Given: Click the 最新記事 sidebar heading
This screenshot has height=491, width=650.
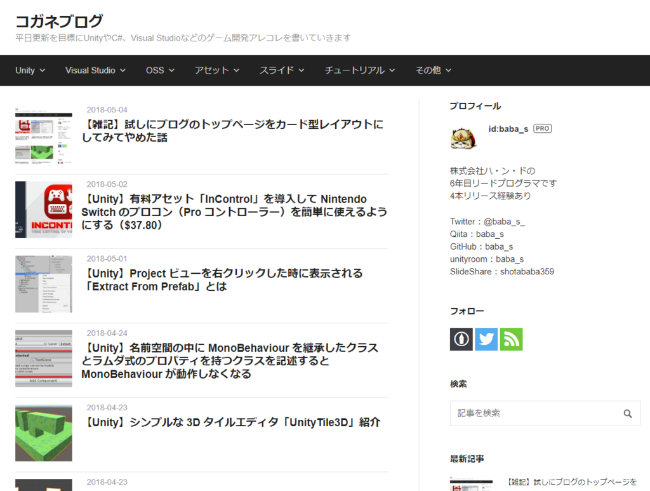Looking at the screenshot, I should pos(467,459).
